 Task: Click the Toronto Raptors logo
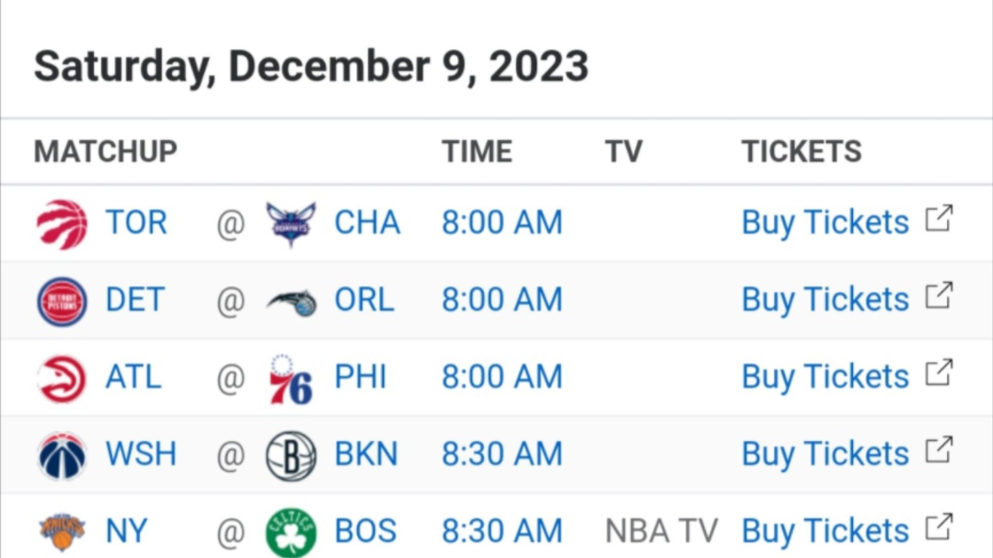62,224
